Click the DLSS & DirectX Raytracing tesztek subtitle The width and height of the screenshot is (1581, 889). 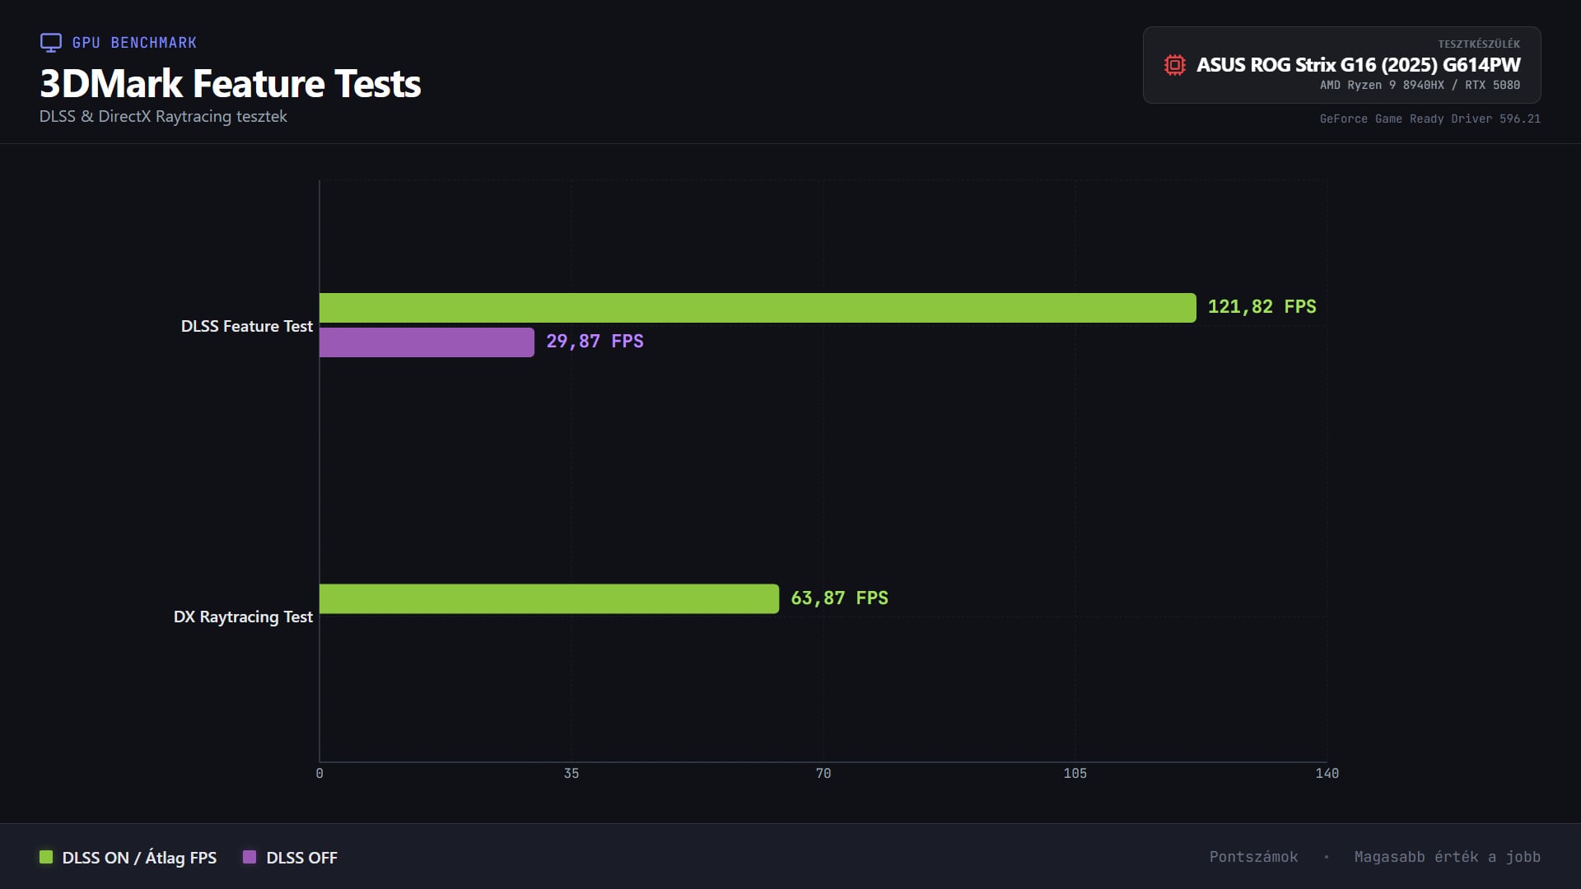click(x=163, y=116)
